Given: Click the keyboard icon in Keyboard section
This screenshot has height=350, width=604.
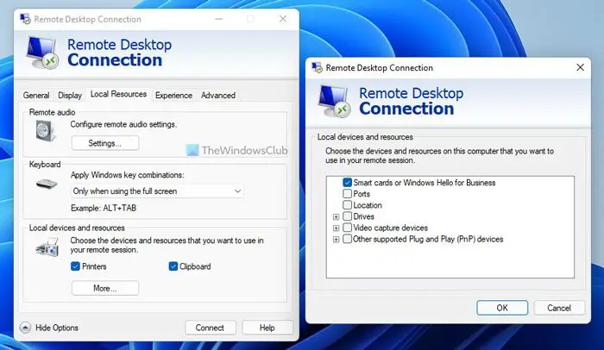Looking at the screenshot, I should click(x=47, y=184).
